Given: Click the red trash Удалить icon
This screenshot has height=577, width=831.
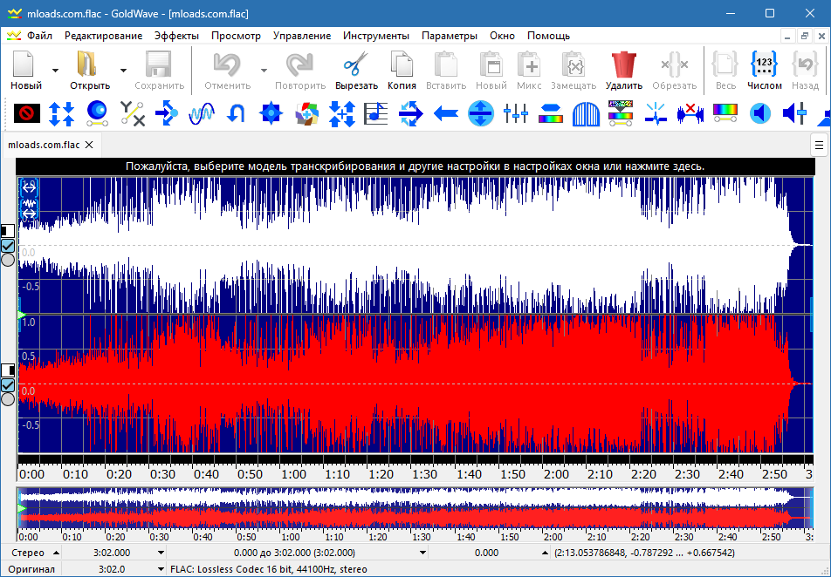Looking at the screenshot, I should pyautogui.click(x=624, y=64).
